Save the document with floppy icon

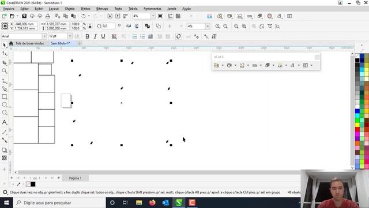coord(24,16)
